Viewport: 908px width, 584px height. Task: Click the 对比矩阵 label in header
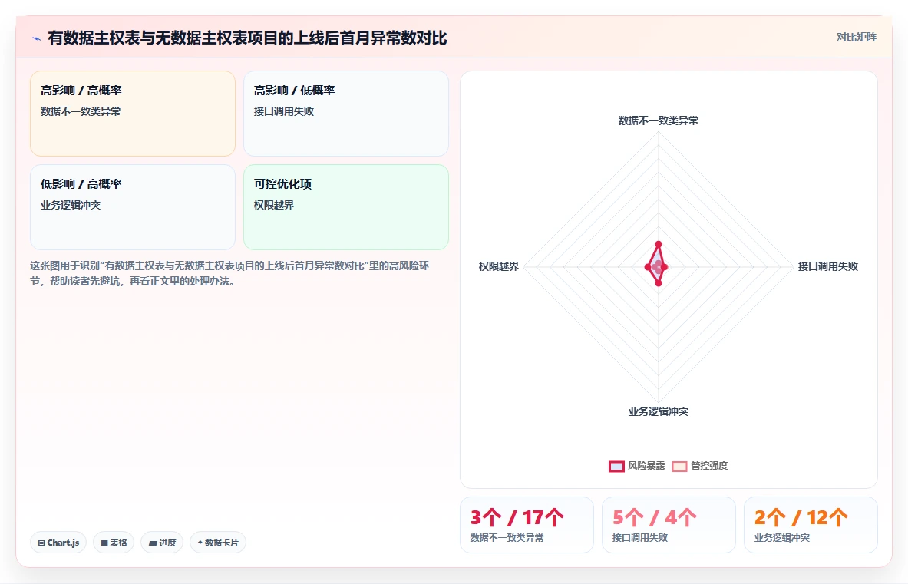(x=856, y=37)
